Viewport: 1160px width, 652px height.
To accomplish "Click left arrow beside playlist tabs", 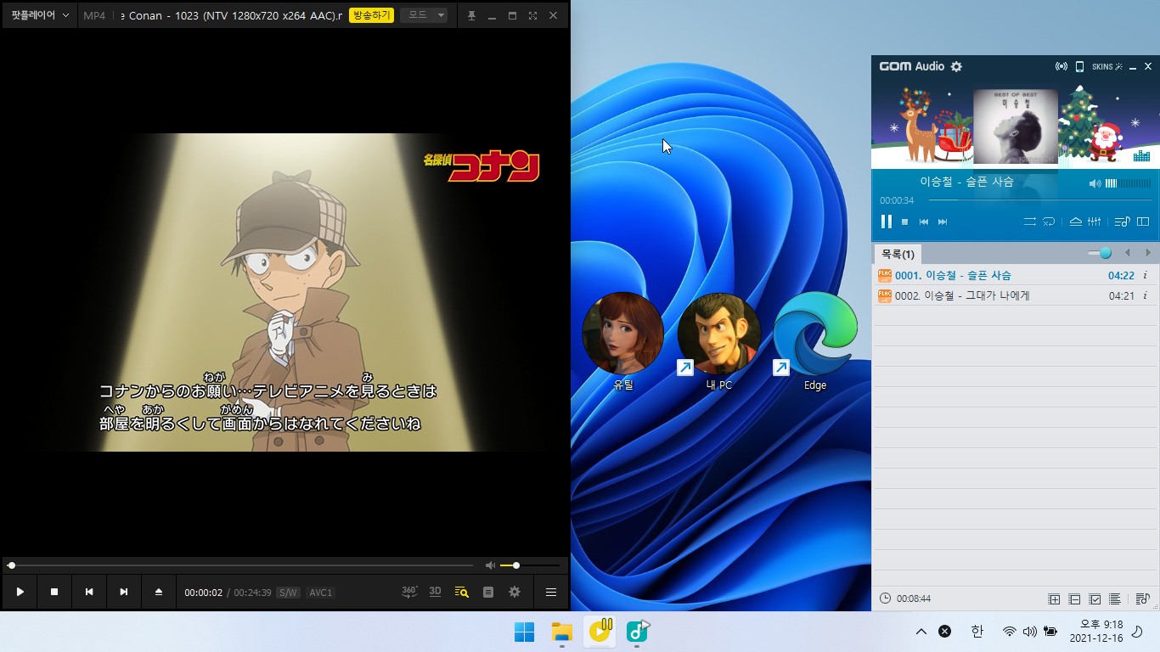I will point(1128,253).
